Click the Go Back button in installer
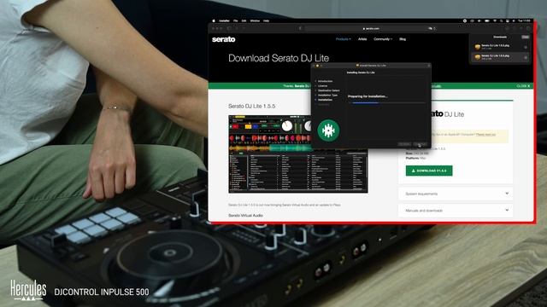Screen dimensions: 547x307 tap(404, 144)
